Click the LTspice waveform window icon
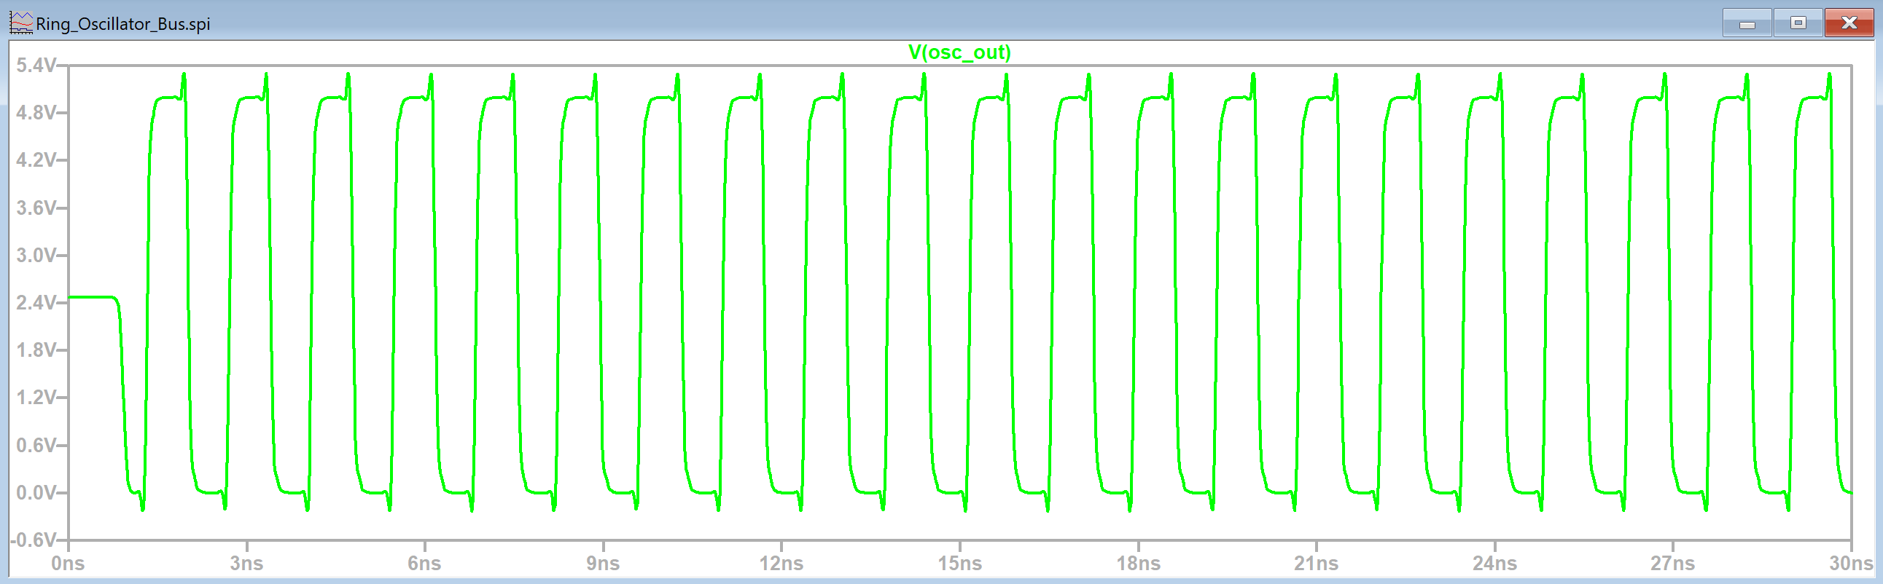Image resolution: width=1883 pixels, height=584 pixels. [x=20, y=23]
